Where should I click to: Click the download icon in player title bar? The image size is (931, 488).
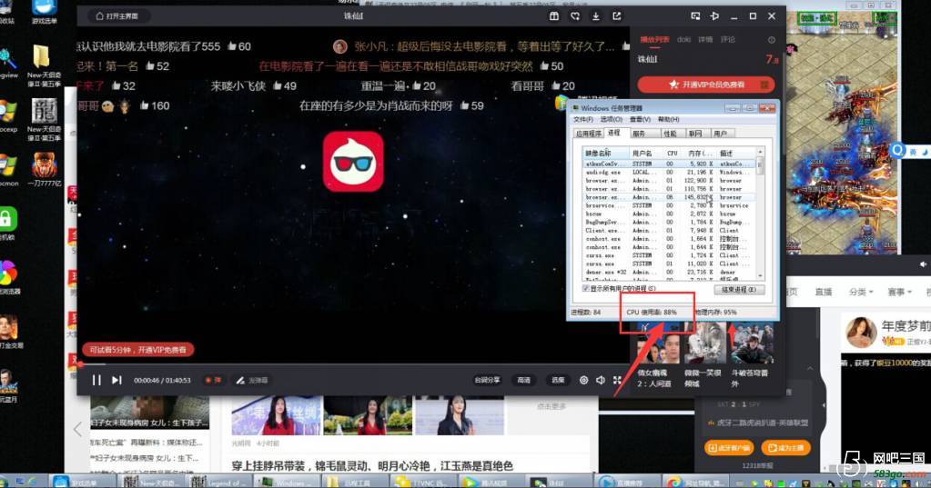[x=595, y=16]
